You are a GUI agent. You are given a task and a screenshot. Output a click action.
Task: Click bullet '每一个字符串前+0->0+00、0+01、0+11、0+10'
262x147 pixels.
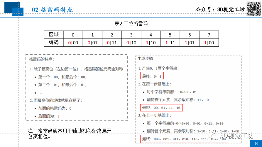click(x=185, y=123)
